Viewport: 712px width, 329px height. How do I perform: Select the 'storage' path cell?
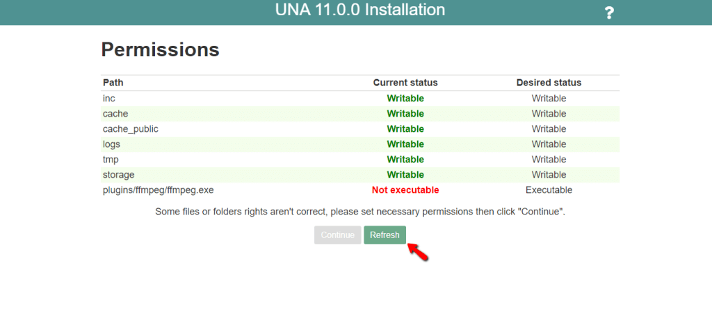point(118,175)
